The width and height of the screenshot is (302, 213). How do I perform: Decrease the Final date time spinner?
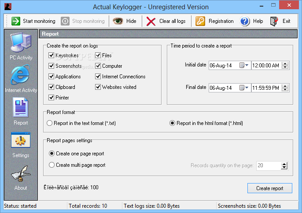(x=285, y=90)
